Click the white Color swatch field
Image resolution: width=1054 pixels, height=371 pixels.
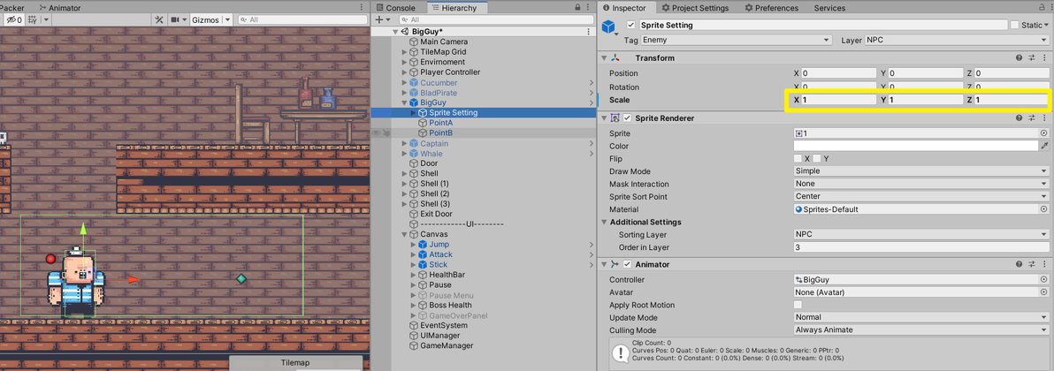(x=915, y=146)
